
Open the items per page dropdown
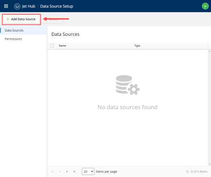tap(88, 171)
